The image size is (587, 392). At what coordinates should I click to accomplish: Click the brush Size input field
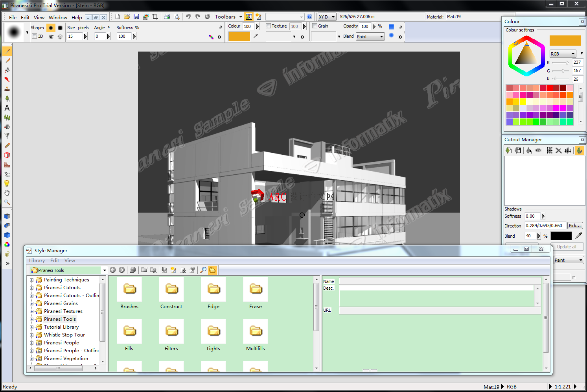(x=75, y=36)
